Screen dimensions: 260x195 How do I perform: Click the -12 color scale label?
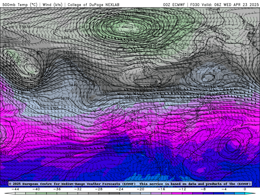coord(182,189)
